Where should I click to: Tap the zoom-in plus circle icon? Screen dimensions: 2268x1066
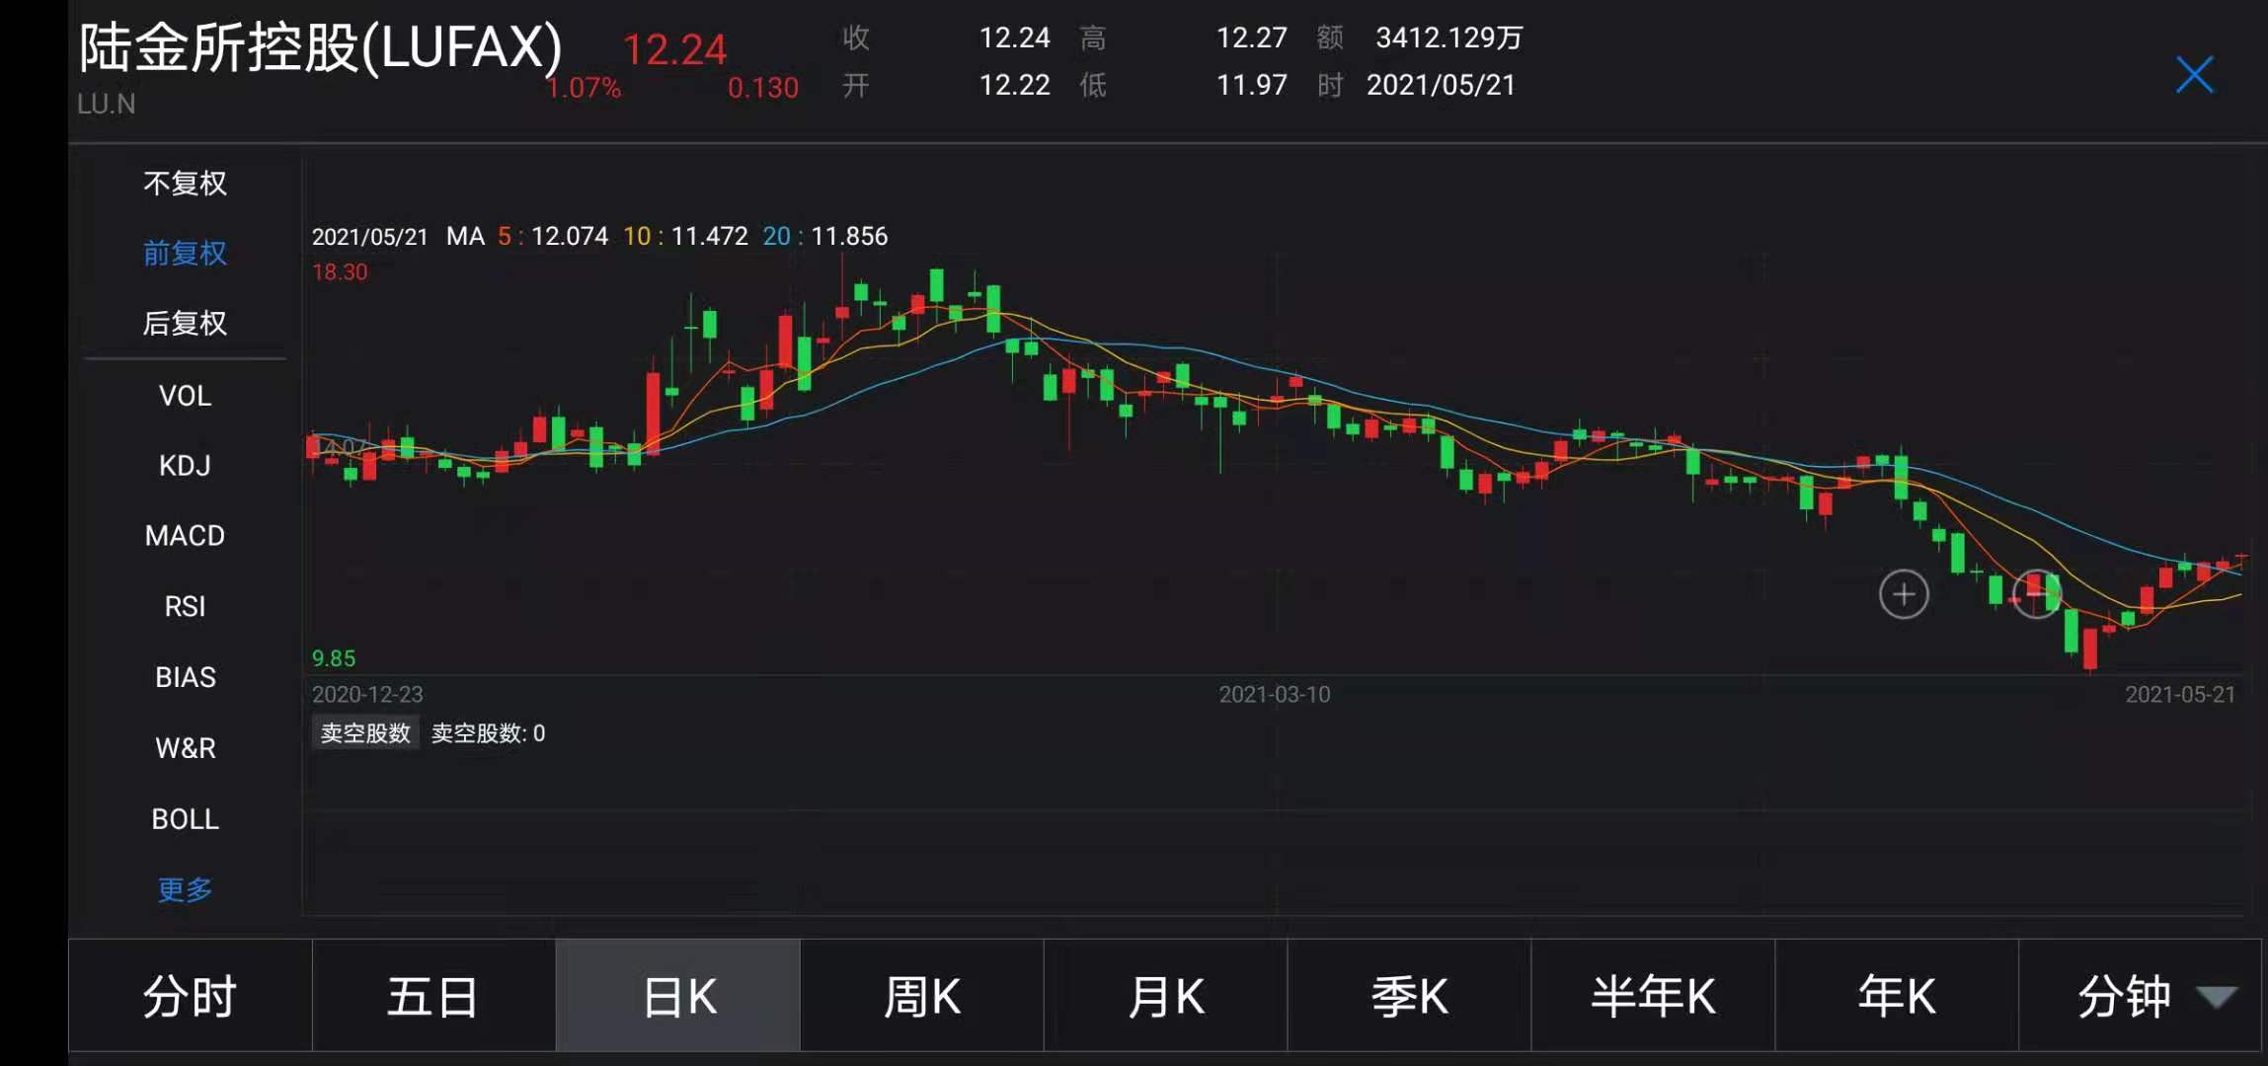pos(1903,594)
